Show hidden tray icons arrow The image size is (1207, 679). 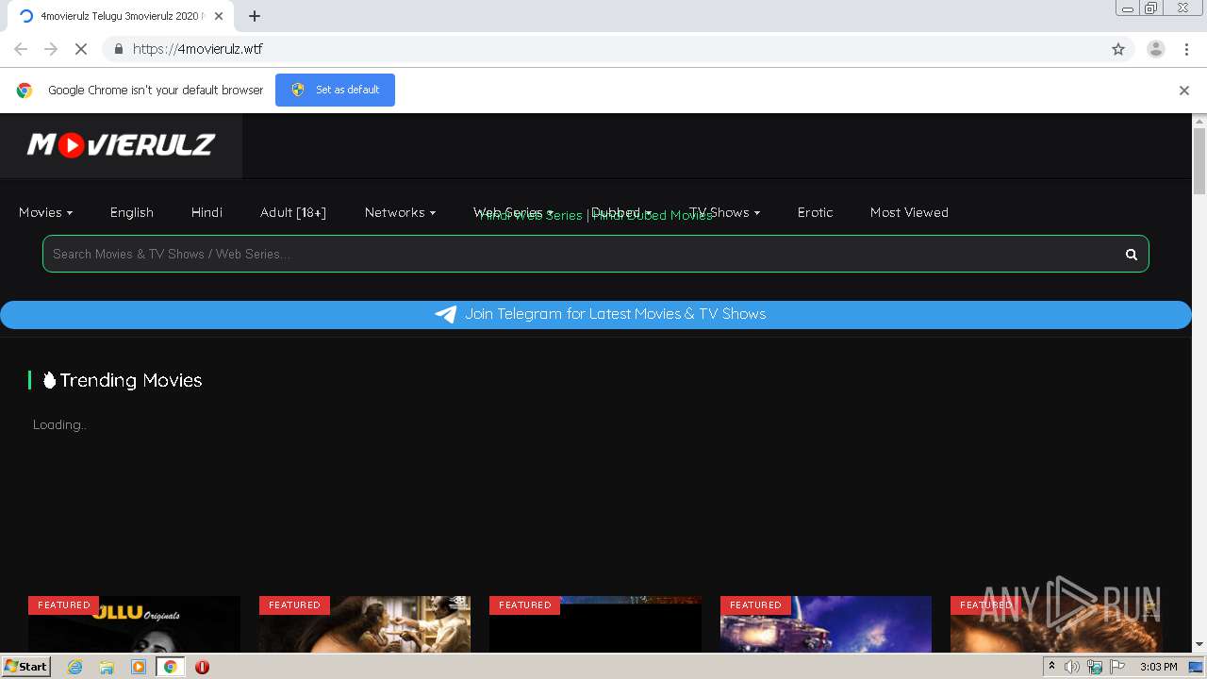(1051, 667)
